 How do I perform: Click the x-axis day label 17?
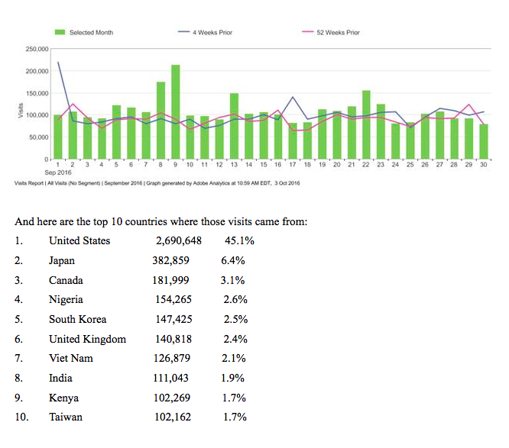293,165
